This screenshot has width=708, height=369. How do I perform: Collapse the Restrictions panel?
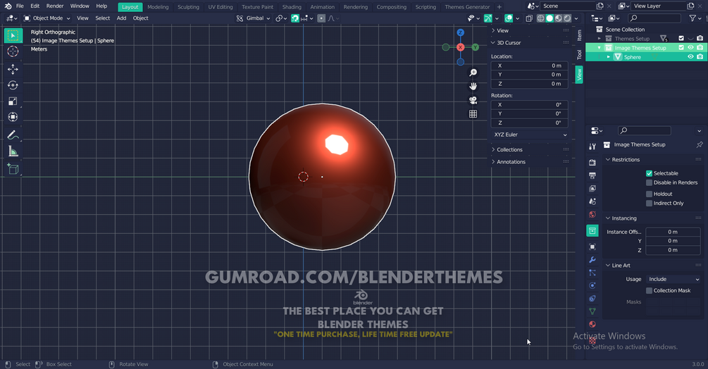pos(625,160)
